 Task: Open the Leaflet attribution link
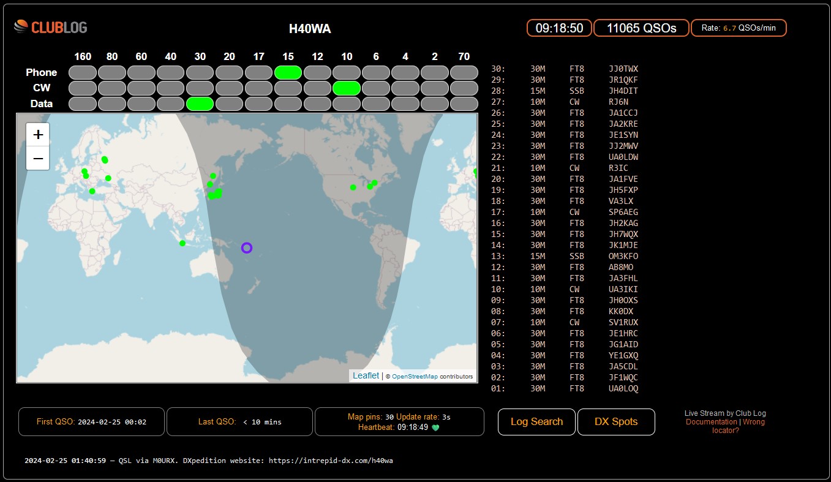366,375
